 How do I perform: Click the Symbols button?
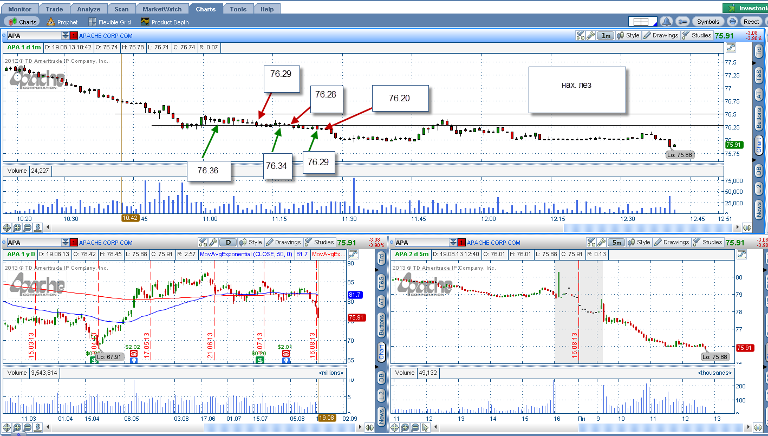[x=708, y=22]
